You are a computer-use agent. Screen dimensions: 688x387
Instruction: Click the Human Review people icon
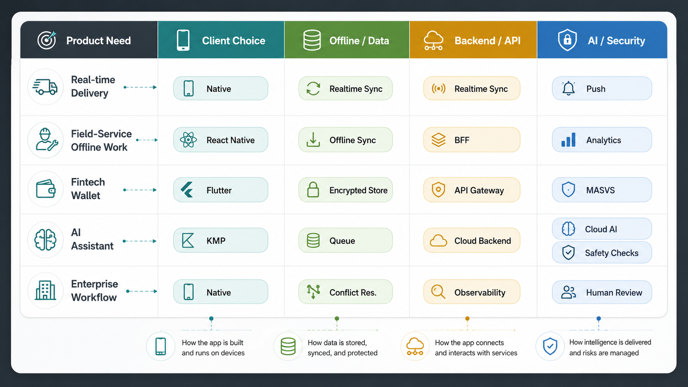[569, 292]
